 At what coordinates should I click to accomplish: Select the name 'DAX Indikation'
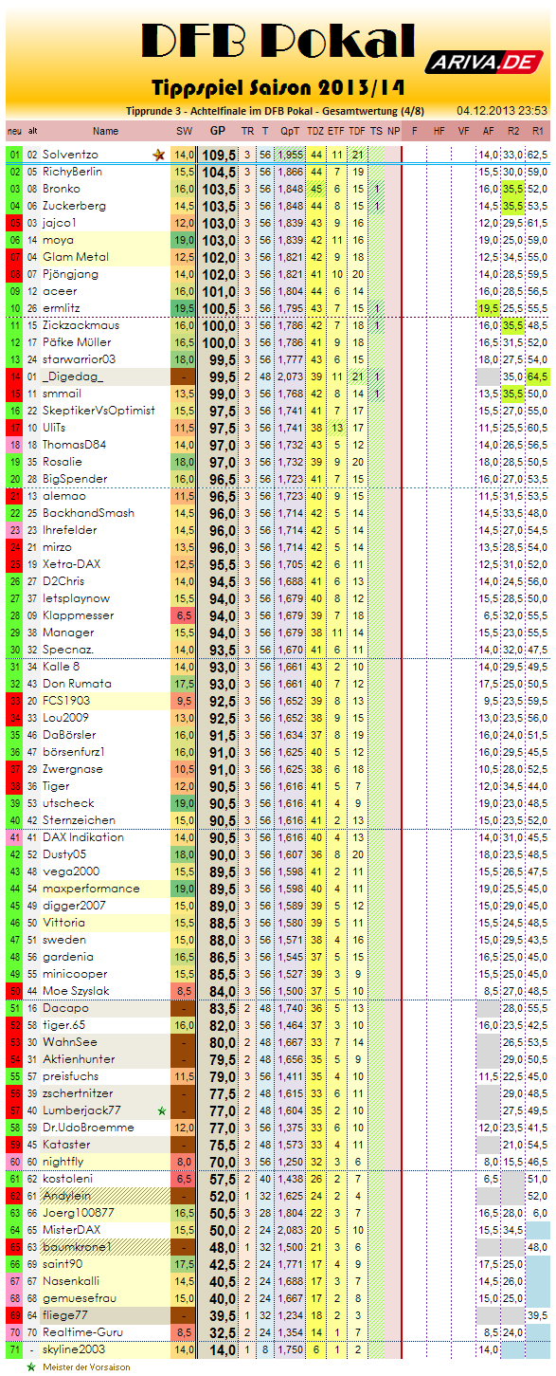point(83,837)
